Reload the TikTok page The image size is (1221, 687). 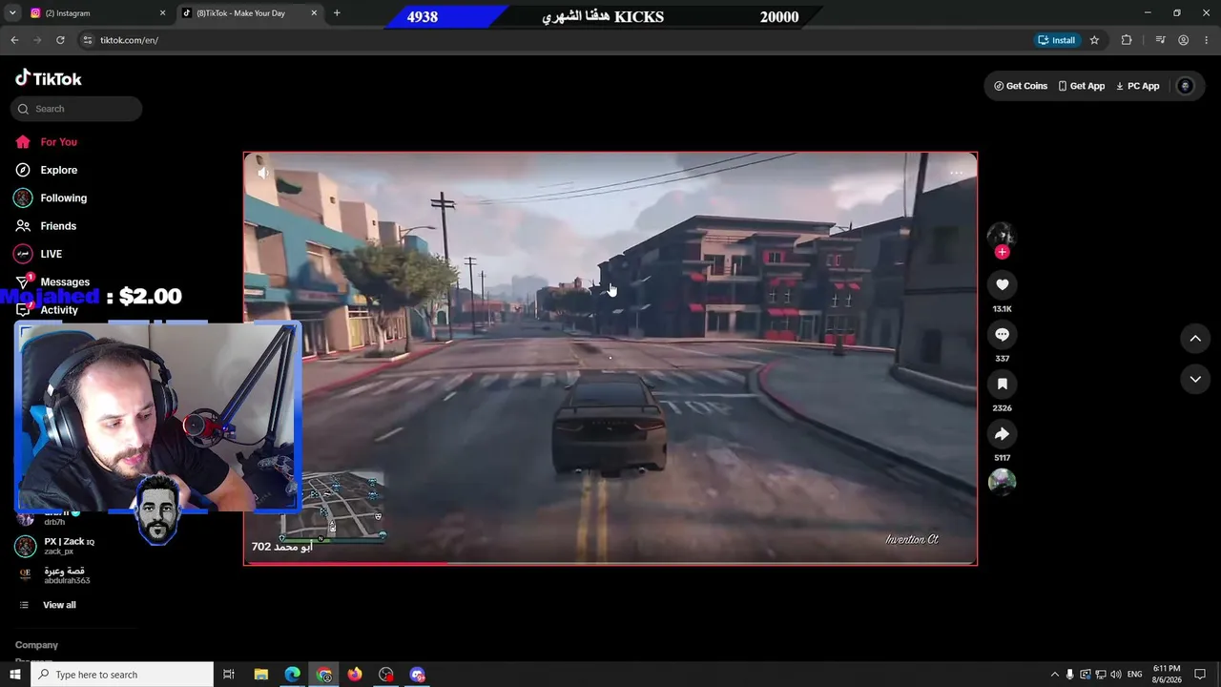click(x=60, y=40)
